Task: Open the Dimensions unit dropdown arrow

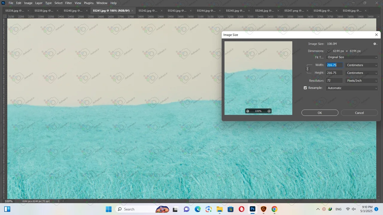Action: click(329, 51)
